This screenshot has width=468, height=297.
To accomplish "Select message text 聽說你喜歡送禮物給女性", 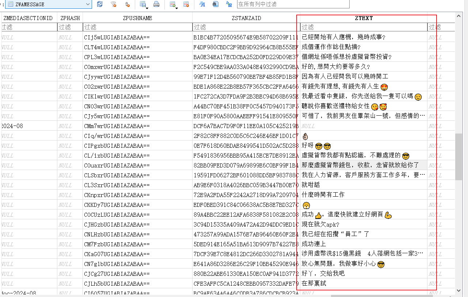I will [x=336, y=106].
